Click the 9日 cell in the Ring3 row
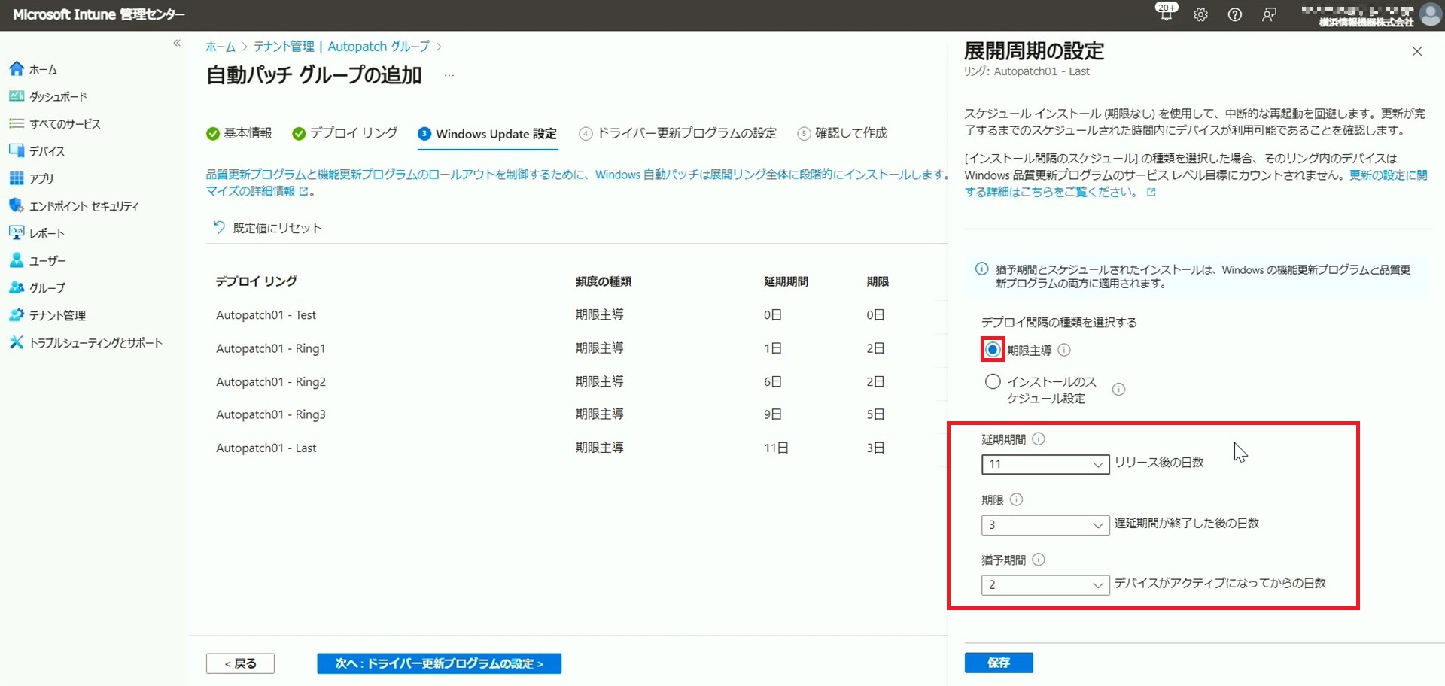1445x686 pixels. tap(773, 414)
